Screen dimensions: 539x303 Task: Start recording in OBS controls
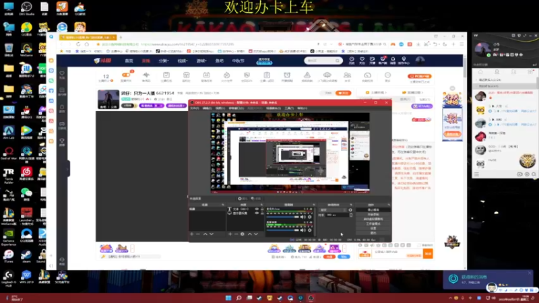373,214
